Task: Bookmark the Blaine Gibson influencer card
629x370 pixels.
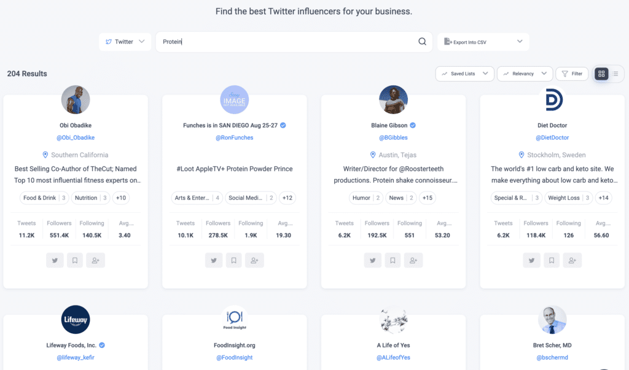Action: (393, 260)
